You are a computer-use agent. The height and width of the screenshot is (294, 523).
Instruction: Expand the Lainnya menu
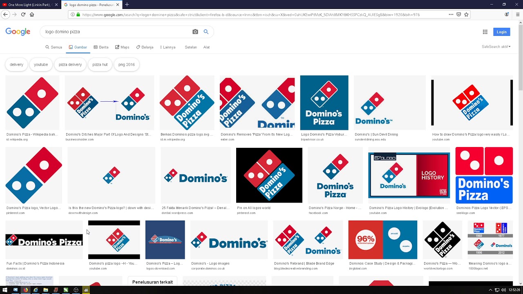[x=168, y=47]
